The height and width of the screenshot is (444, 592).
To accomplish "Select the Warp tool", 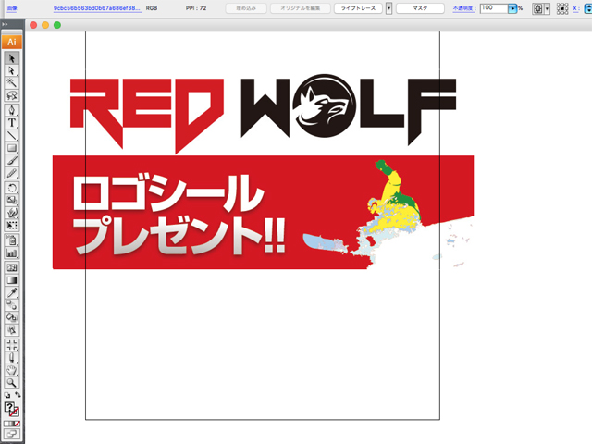I will (12, 213).
